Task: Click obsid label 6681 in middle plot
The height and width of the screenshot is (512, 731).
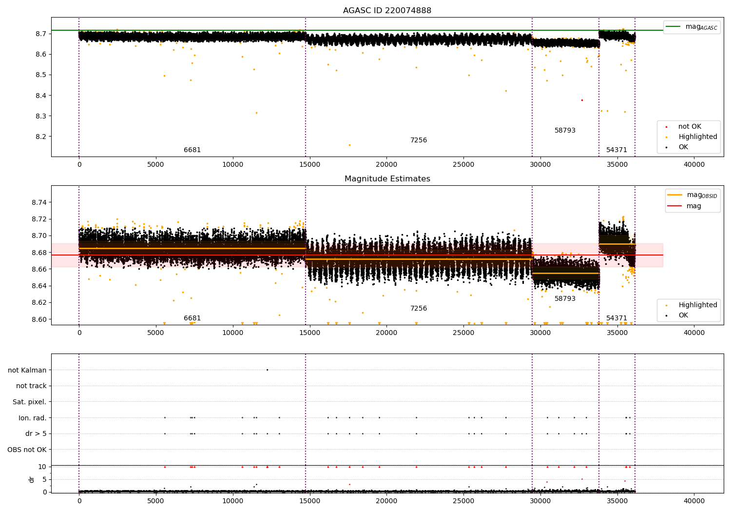Action: [192, 318]
